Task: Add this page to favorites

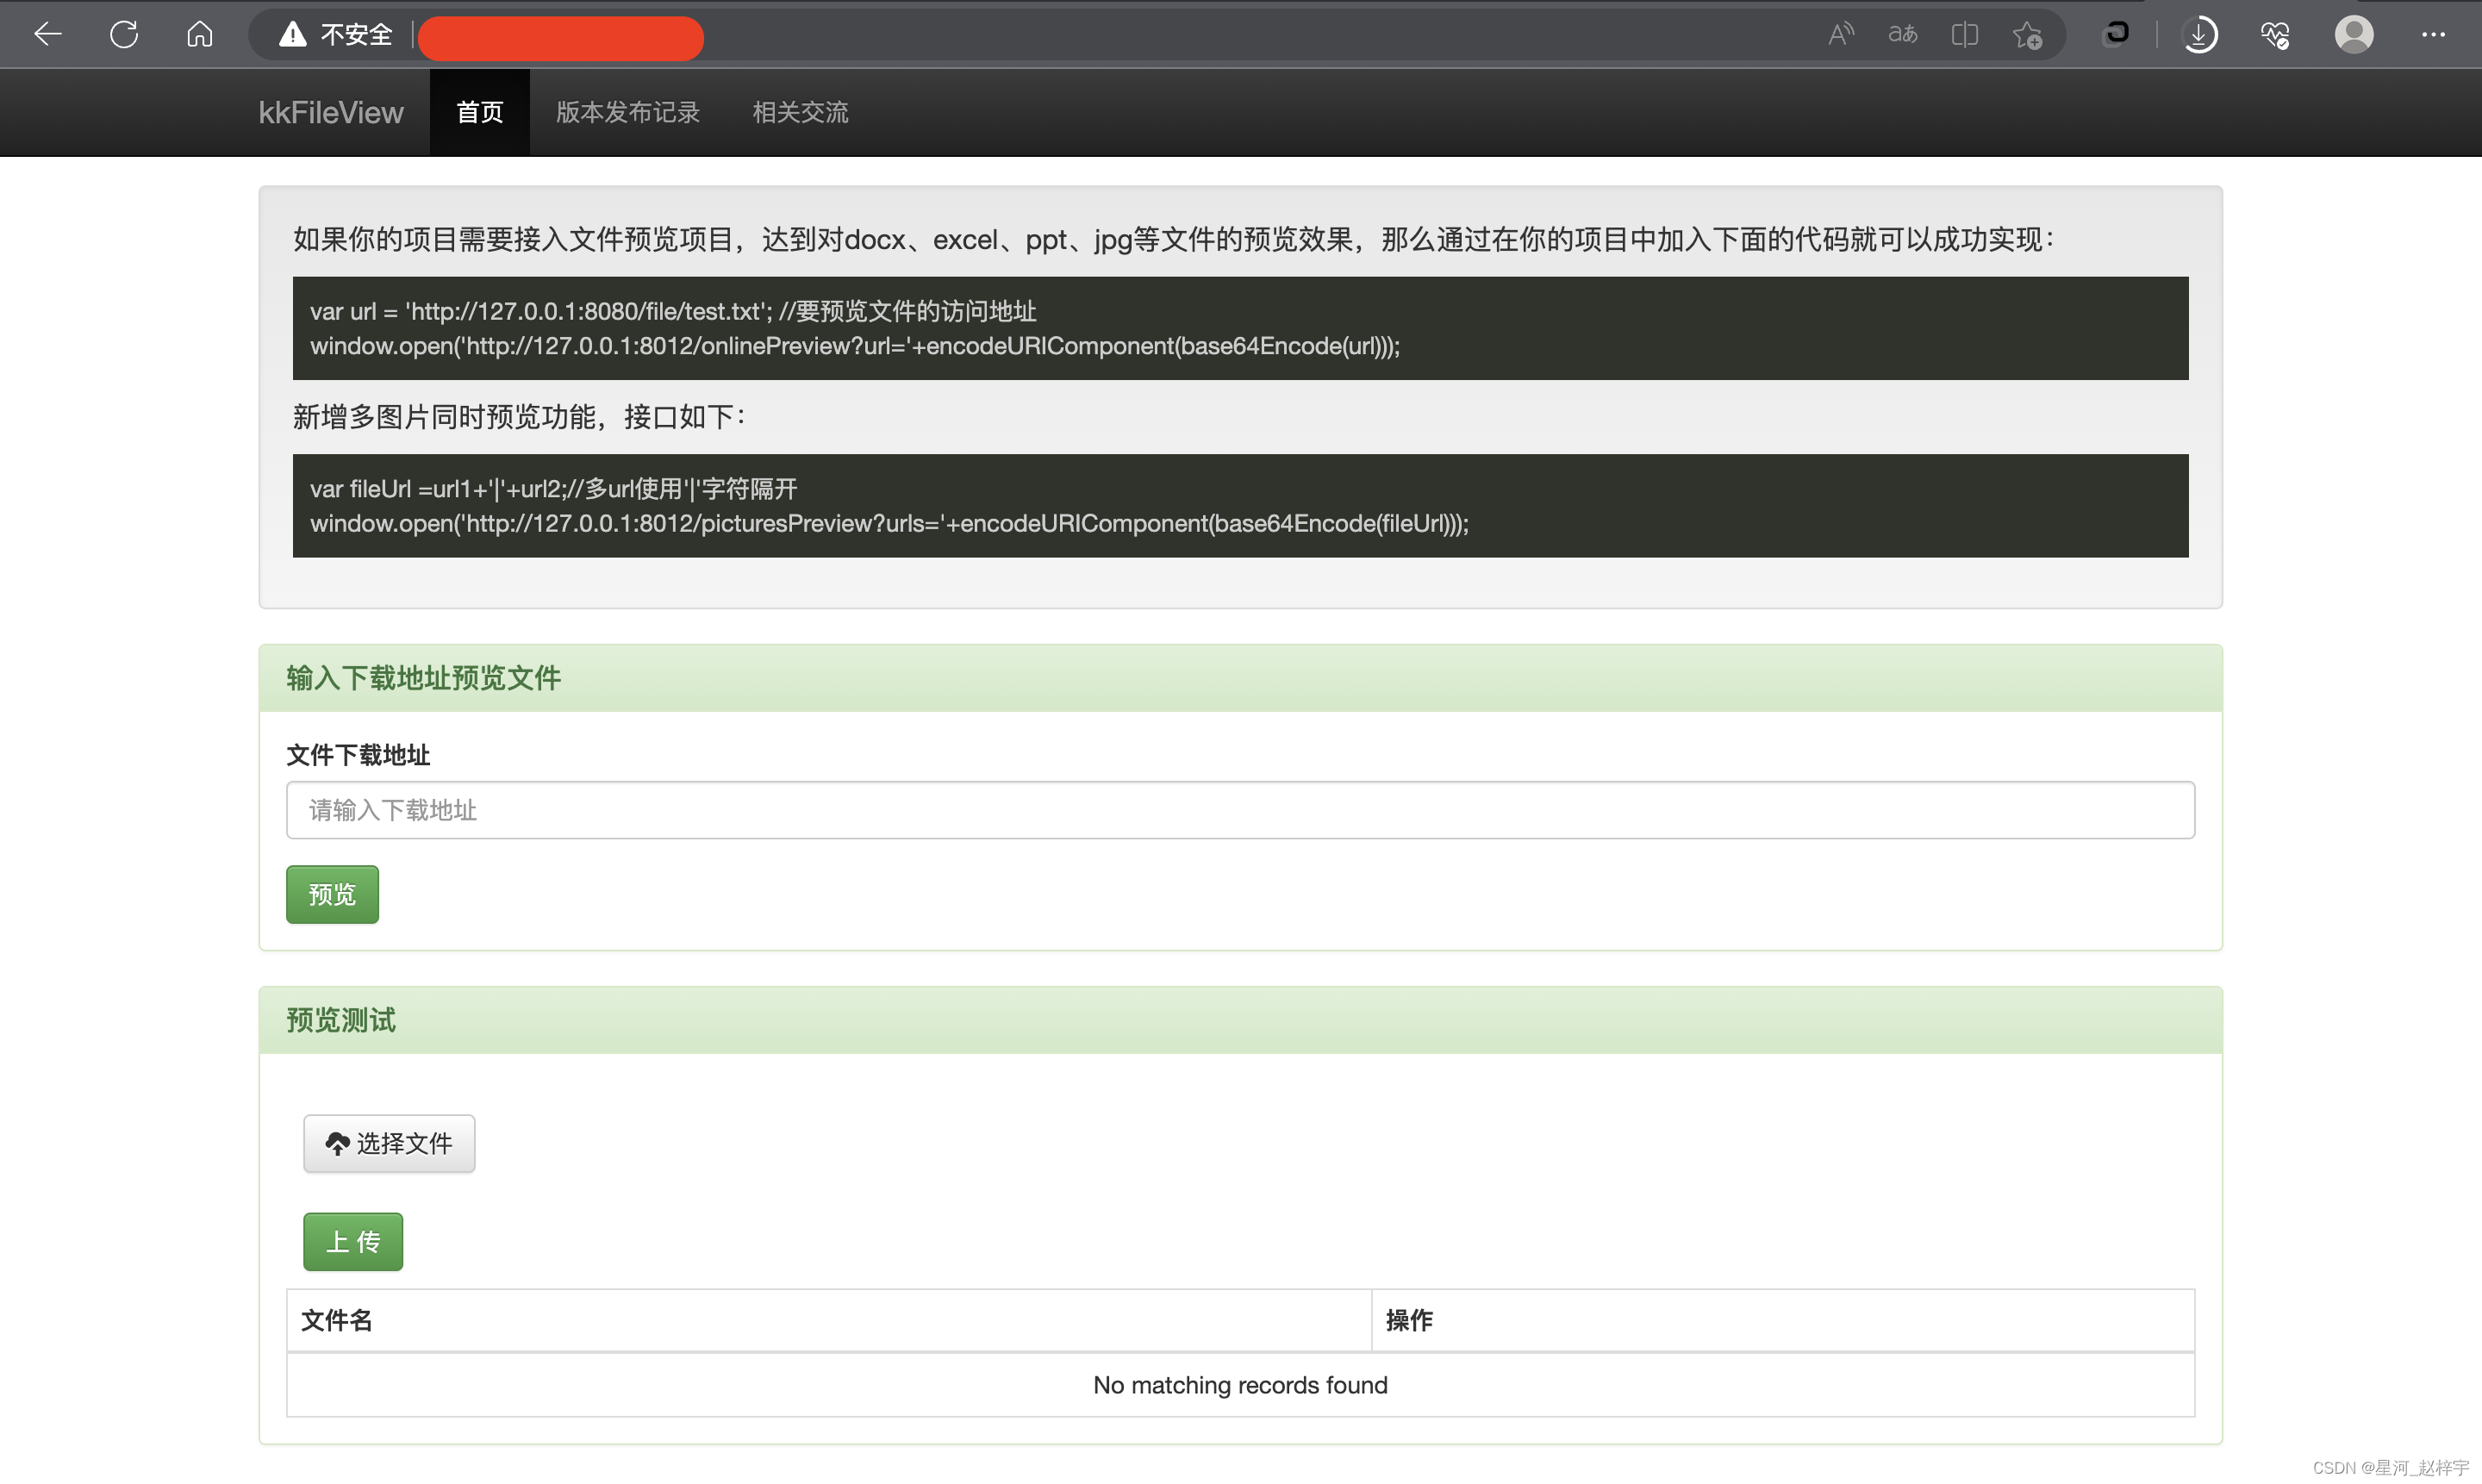Action: coord(2027,34)
